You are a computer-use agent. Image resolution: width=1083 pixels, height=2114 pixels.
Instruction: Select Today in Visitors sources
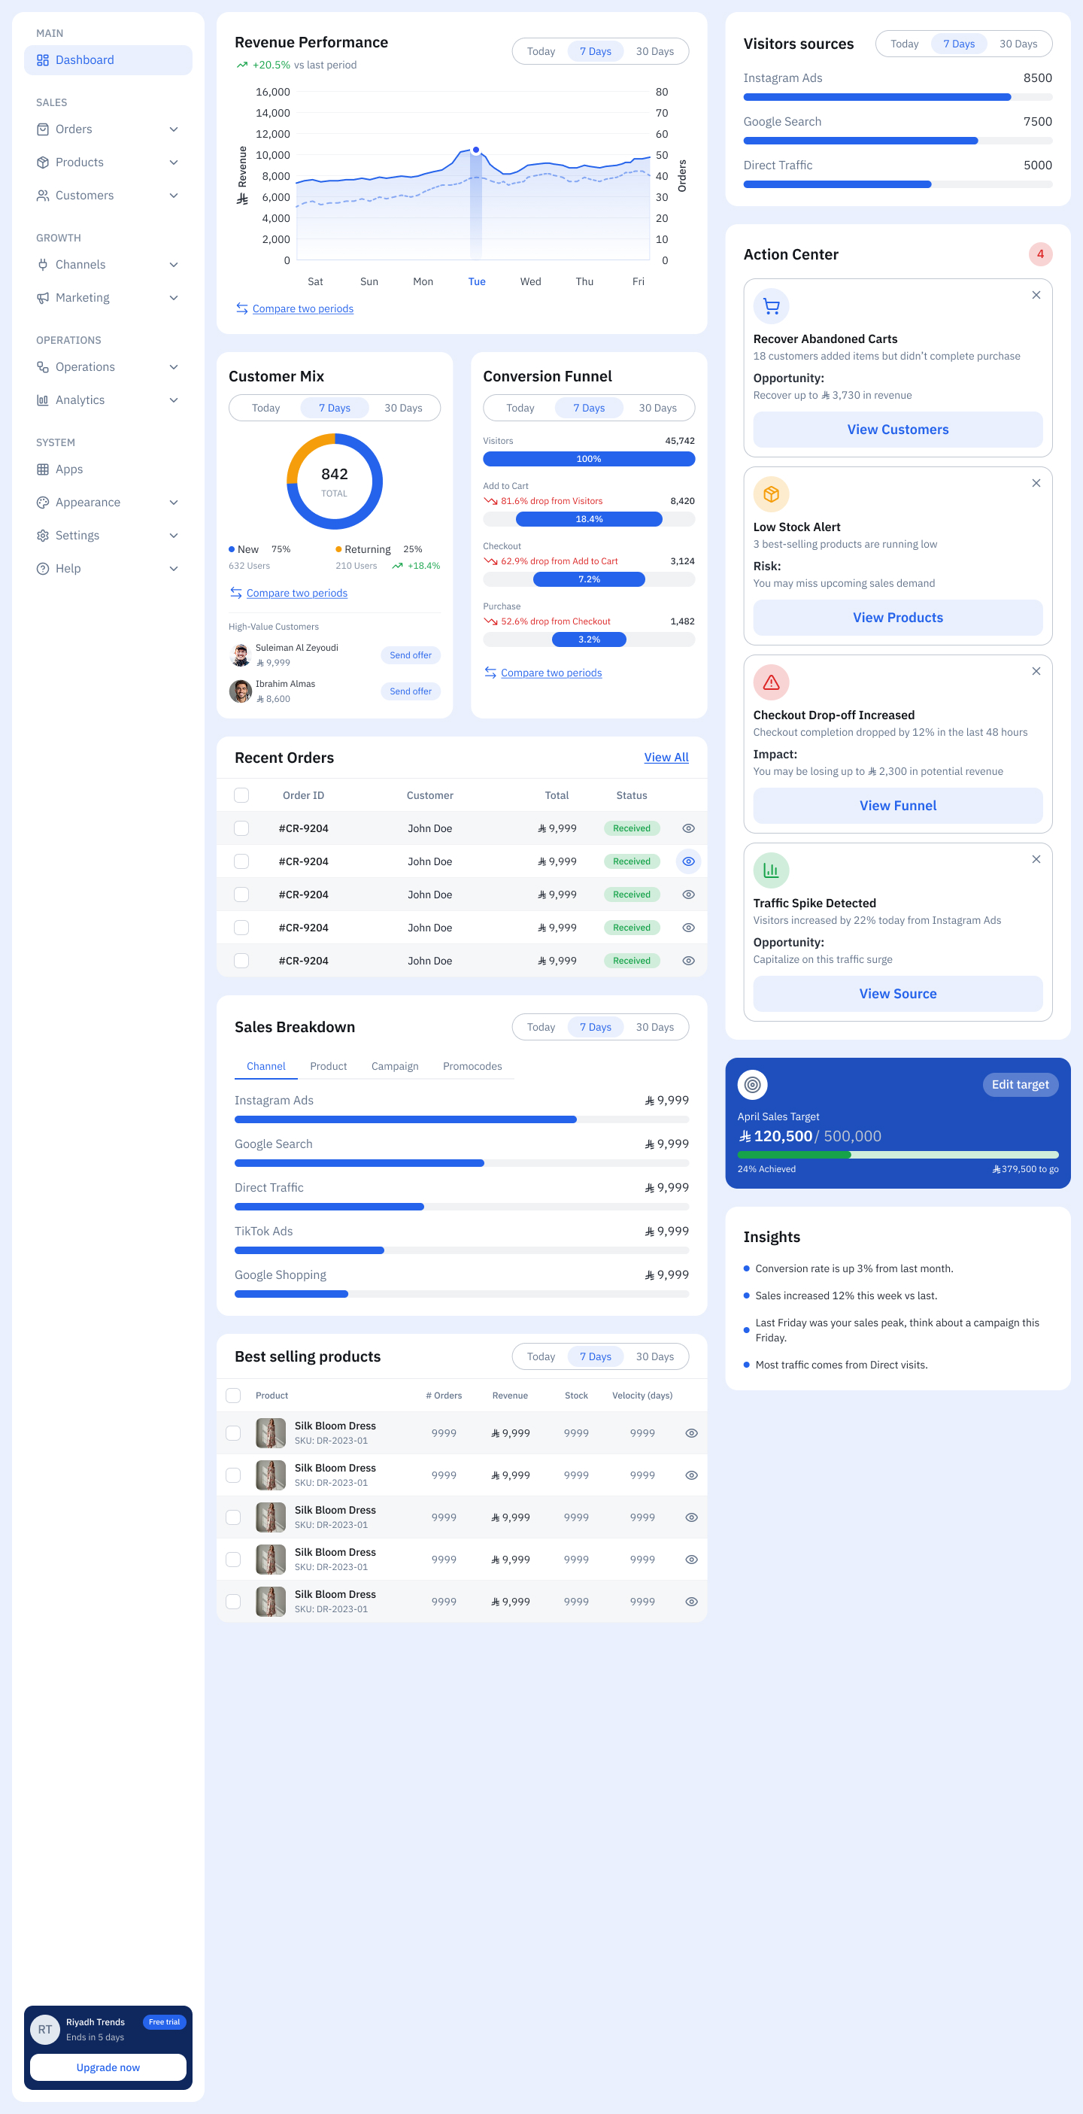904,44
